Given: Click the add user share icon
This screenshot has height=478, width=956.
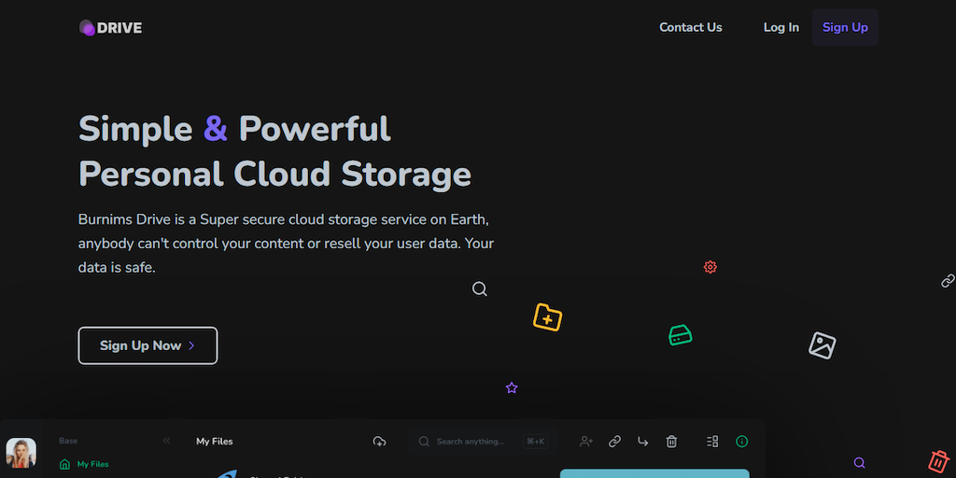Looking at the screenshot, I should point(586,442).
